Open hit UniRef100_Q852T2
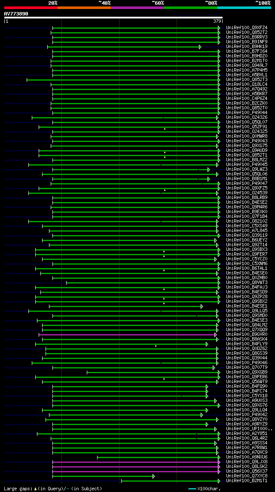Viewport: 275px width, 492px height. (x=247, y=33)
